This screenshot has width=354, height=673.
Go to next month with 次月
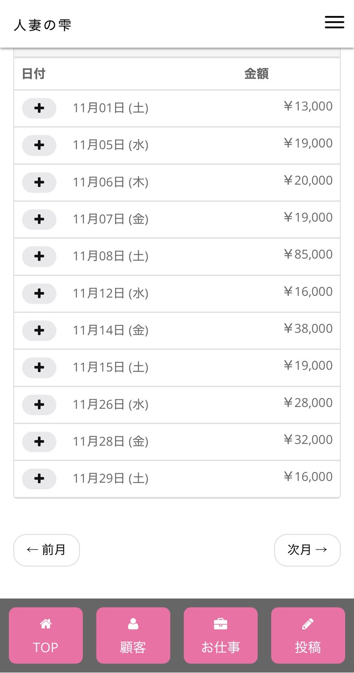tap(307, 550)
